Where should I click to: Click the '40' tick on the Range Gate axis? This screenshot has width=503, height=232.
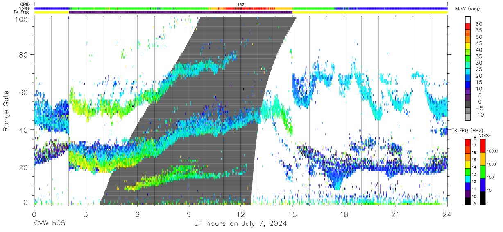(x=24, y=130)
